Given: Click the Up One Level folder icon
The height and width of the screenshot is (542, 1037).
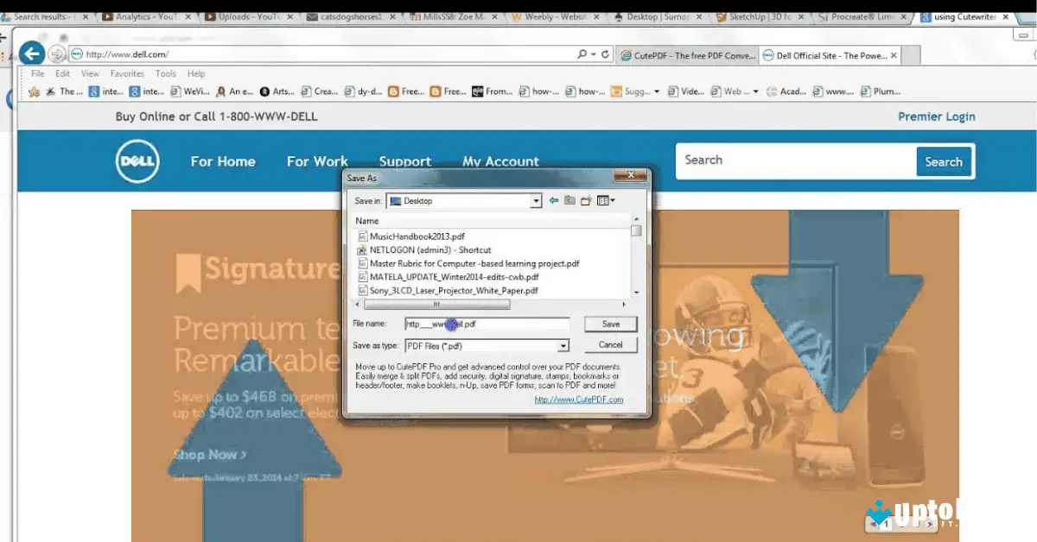Looking at the screenshot, I should pos(569,200).
